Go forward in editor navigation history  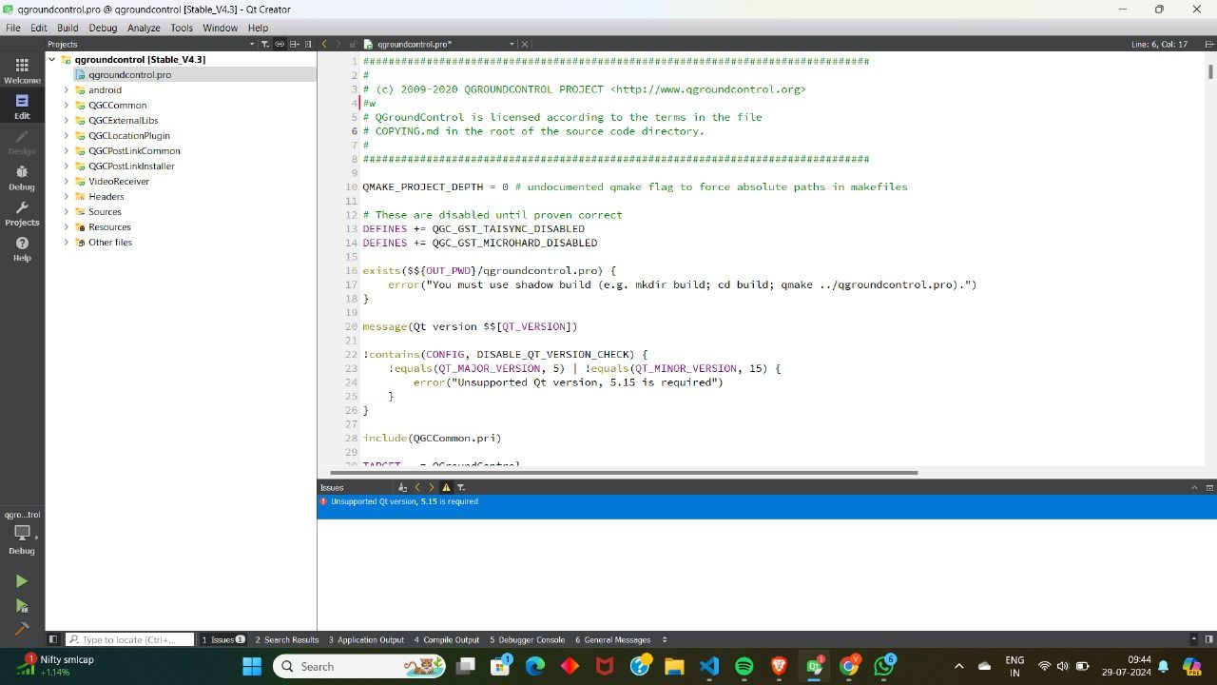click(x=338, y=44)
